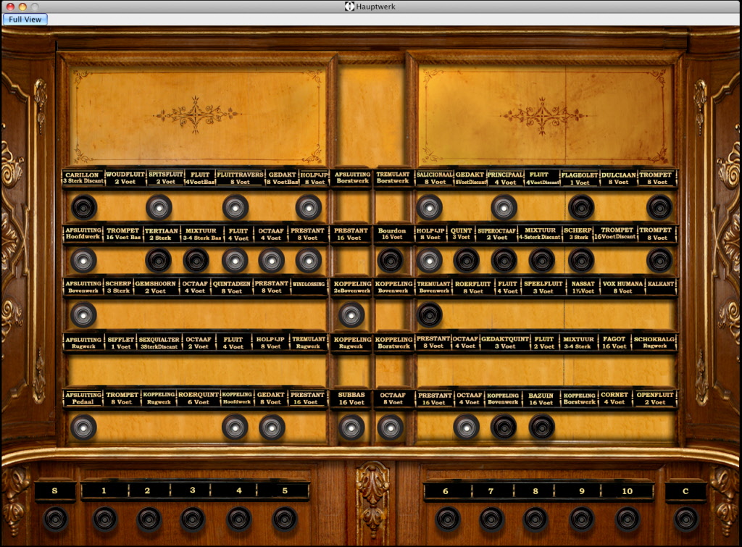742x547 pixels.
Task: Toggle the Superoctaaf 2 Voet stop knob
Action: [x=504, y=260]
